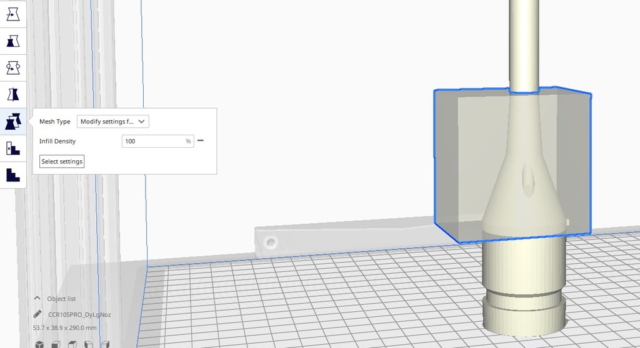Open the Mesh Type dropdown
Viewport: 640px width, 348px height.
[x=112, y=122]
